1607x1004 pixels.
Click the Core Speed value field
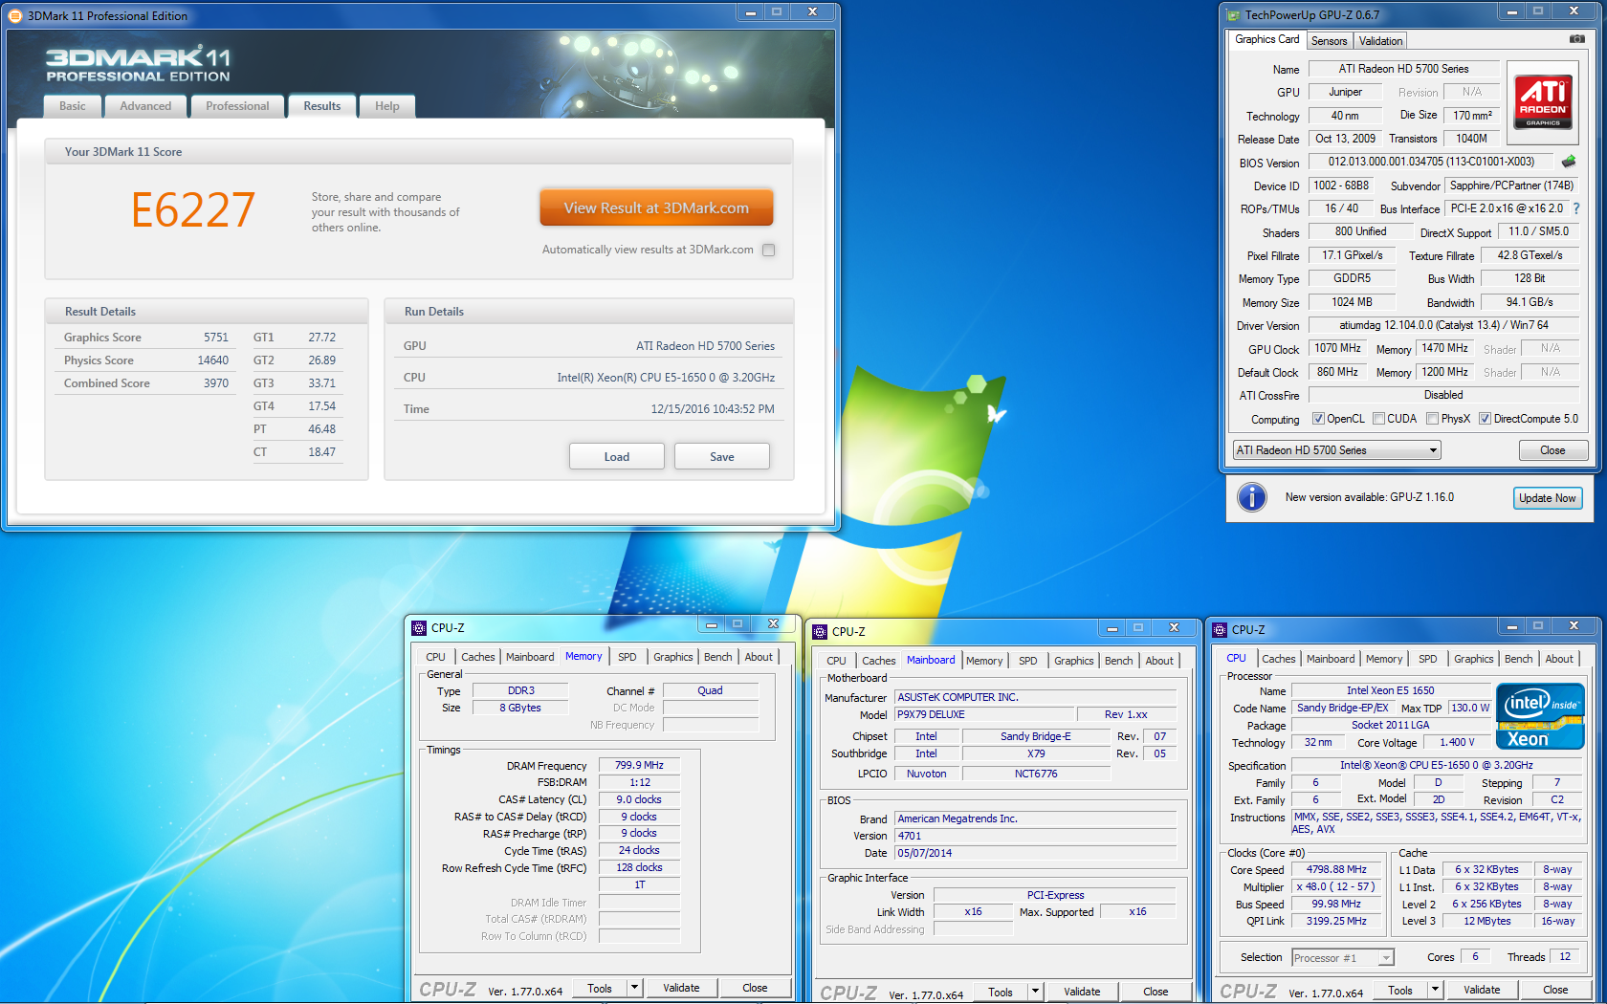click(1336, 869)
